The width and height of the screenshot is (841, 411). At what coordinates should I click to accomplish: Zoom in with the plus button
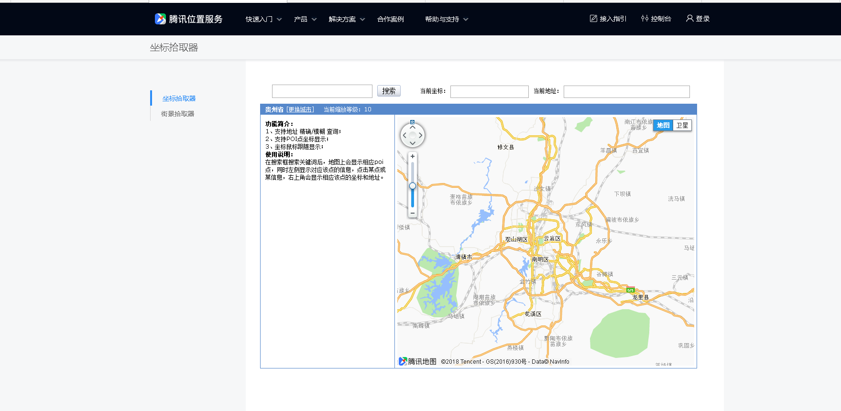pos(412,156)
